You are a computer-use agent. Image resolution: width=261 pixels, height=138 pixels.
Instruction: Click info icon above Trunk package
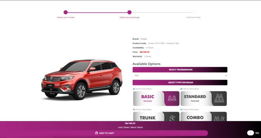point(134,110)
